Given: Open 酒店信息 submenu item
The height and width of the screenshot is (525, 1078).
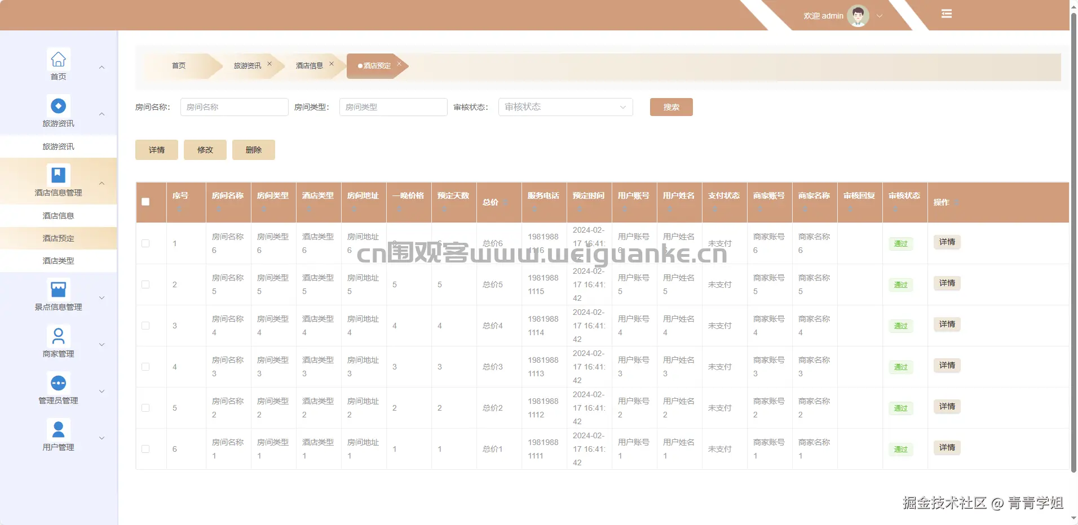Looking at the screenshot, I should point(58,216).
